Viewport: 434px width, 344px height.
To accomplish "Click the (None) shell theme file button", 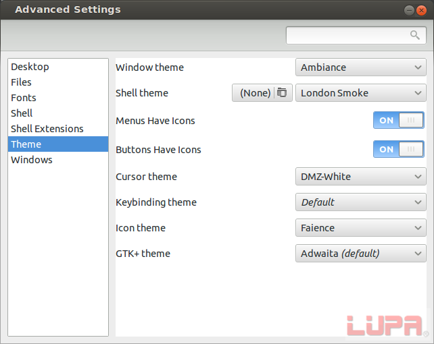I will pos(262,93).
